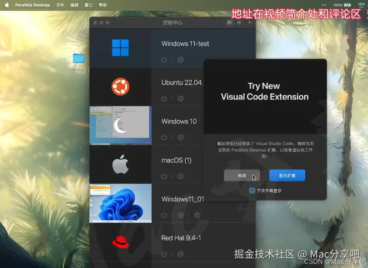Click the Windows 10 name
Viewport: 368px width, 268px height.
(x=179, y=121)
